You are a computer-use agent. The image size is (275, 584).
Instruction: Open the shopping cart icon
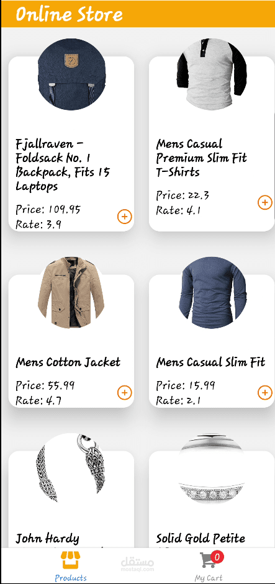pyautogui.click(x=208, y=560)
